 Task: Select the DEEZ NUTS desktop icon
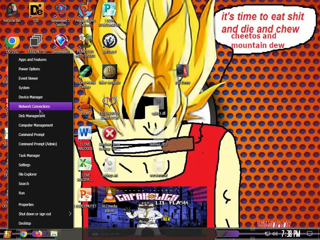(x=36, y=43)
